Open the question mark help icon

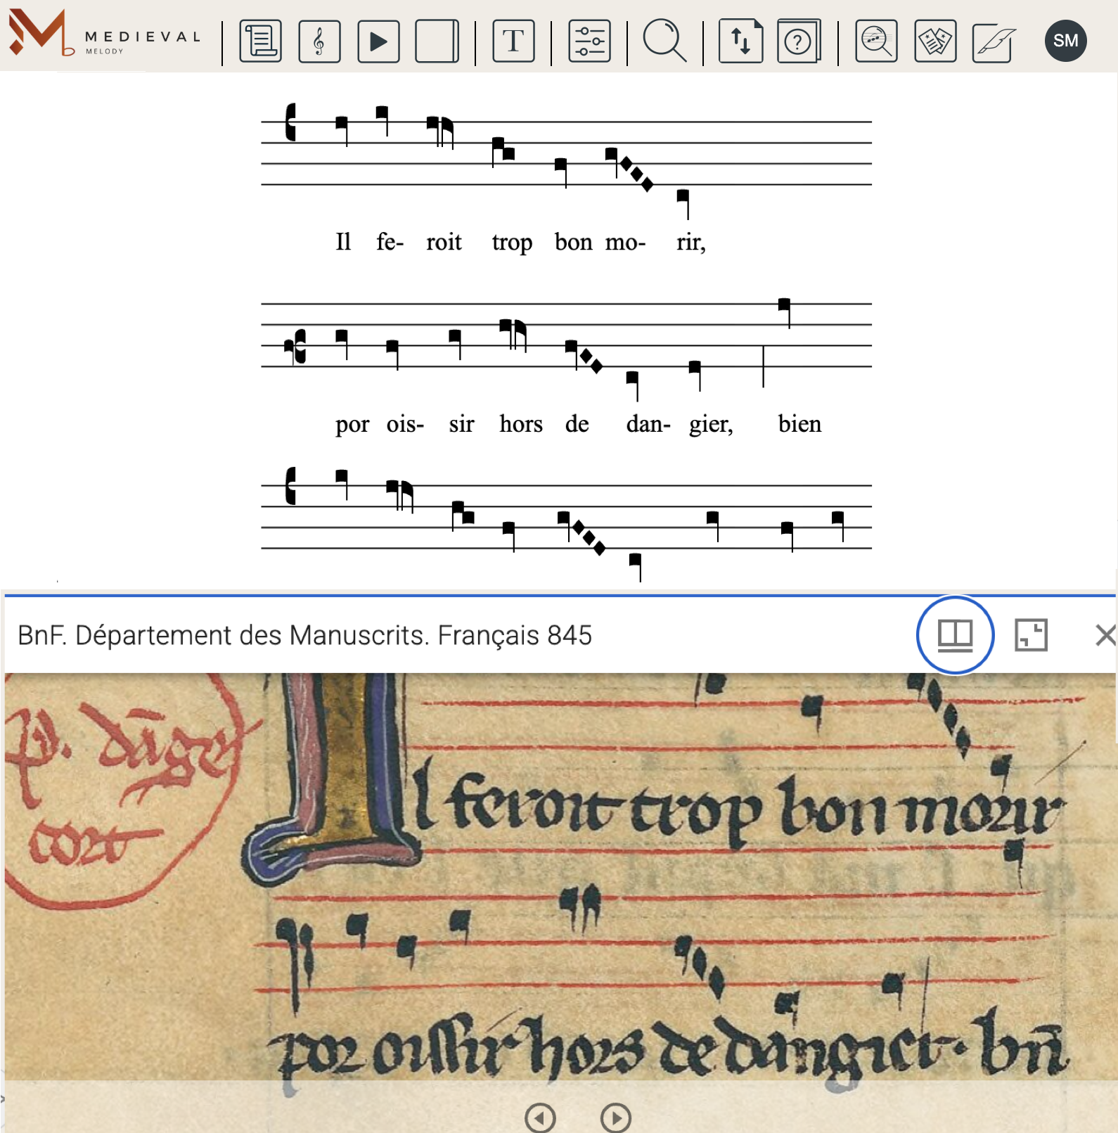coord(798,41)
